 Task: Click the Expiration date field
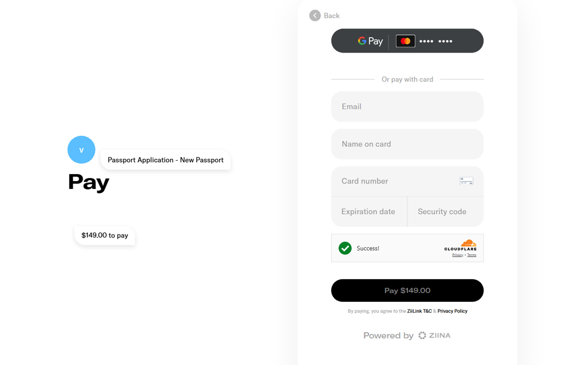(x=369, y=211)
